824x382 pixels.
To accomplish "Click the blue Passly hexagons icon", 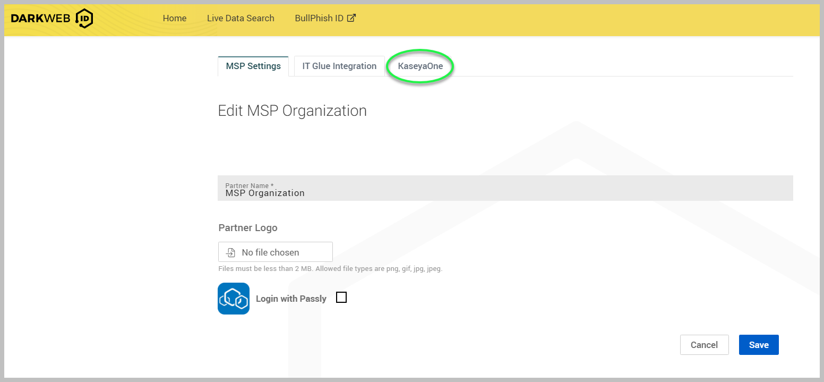I will coord(233,298).
